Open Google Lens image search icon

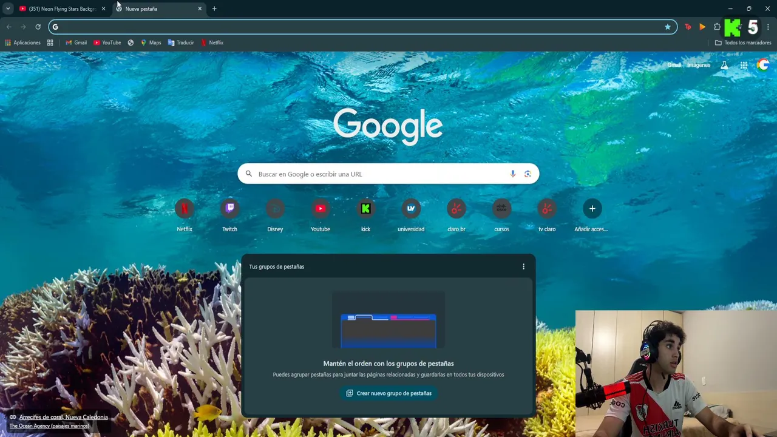coord(528,174)
